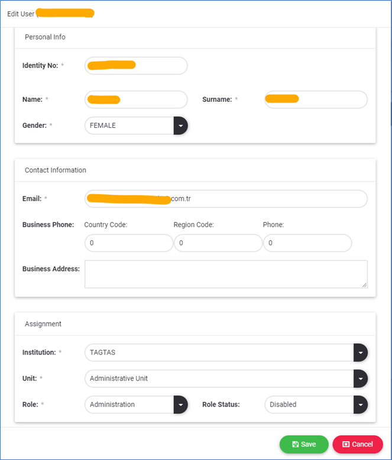Click inside the Business Address textarea
Screen dimensions: 392x460
[225, 274]
